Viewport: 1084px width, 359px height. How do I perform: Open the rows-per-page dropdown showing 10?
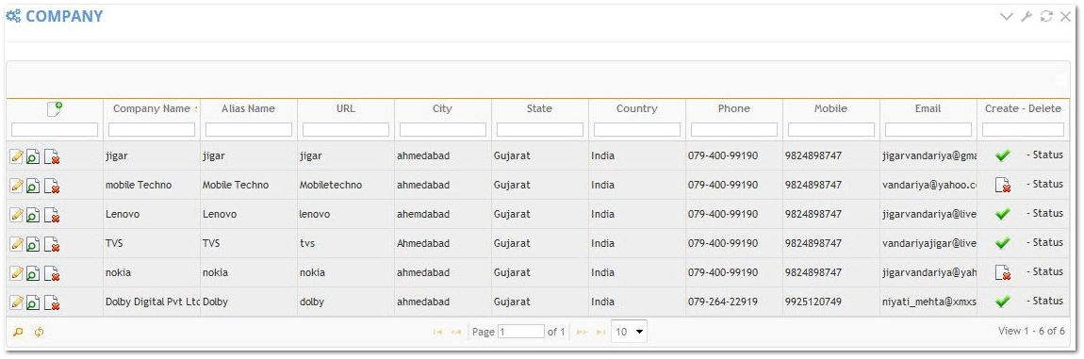pos(629,332)
